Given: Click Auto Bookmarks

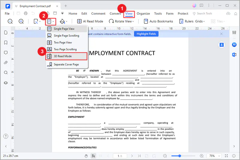Looking at the screenshot, I should [158, 21].
